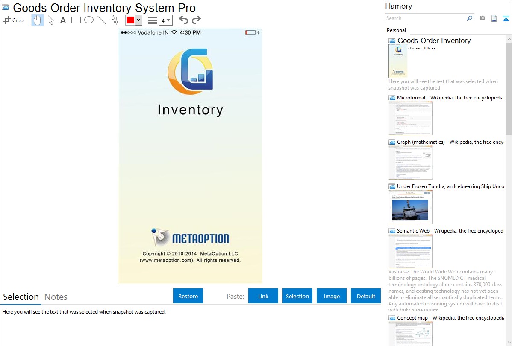Open the line width dropdown showing 4

[165, 20]
